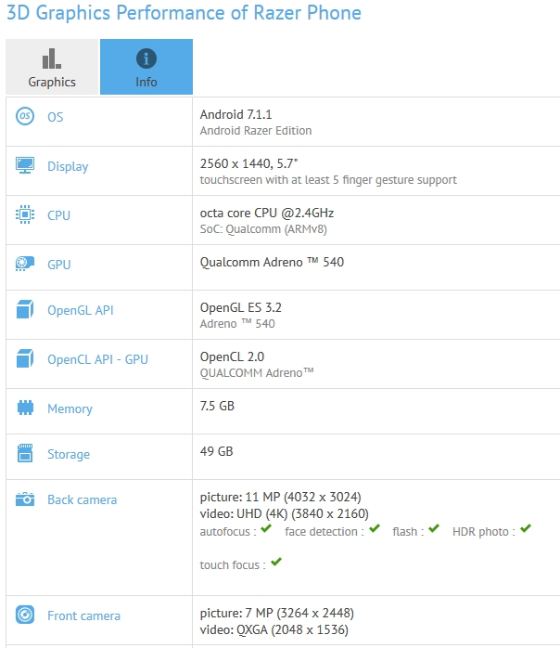Click the Back camera icon
The image size is (560, 648).
click(x=25, y=499)
